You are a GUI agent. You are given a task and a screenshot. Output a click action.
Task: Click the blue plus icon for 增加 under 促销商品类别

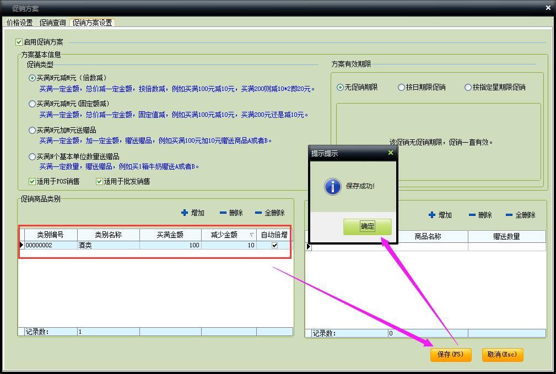pos(185,213)
